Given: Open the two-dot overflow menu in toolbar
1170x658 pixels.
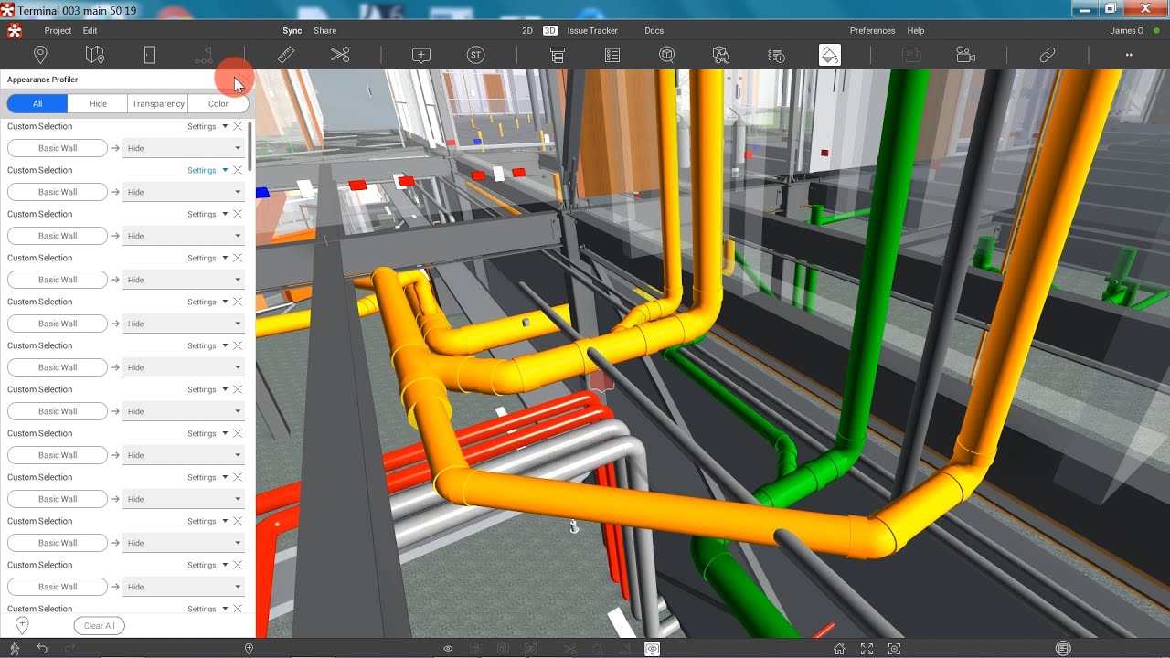Looking at the screenshot, I should (x=1129, y=56).
